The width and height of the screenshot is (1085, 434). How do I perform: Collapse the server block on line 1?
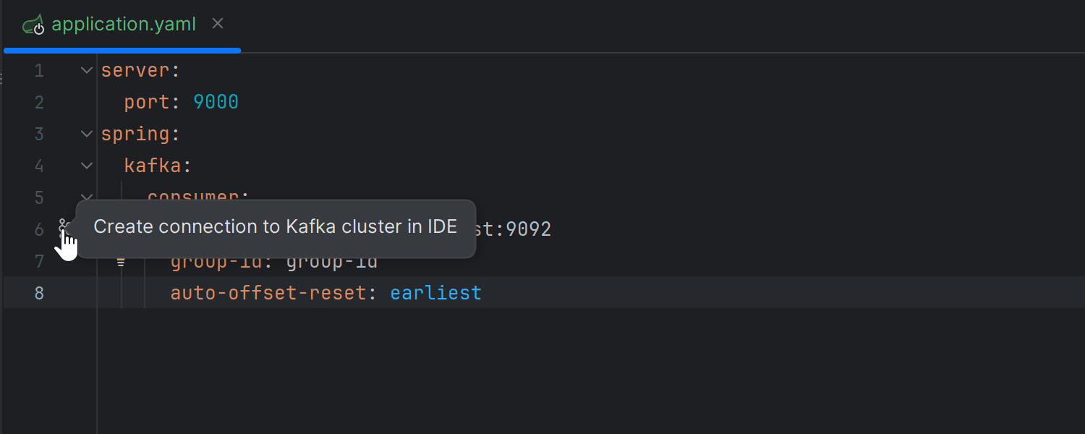click(x=86, y=69)
